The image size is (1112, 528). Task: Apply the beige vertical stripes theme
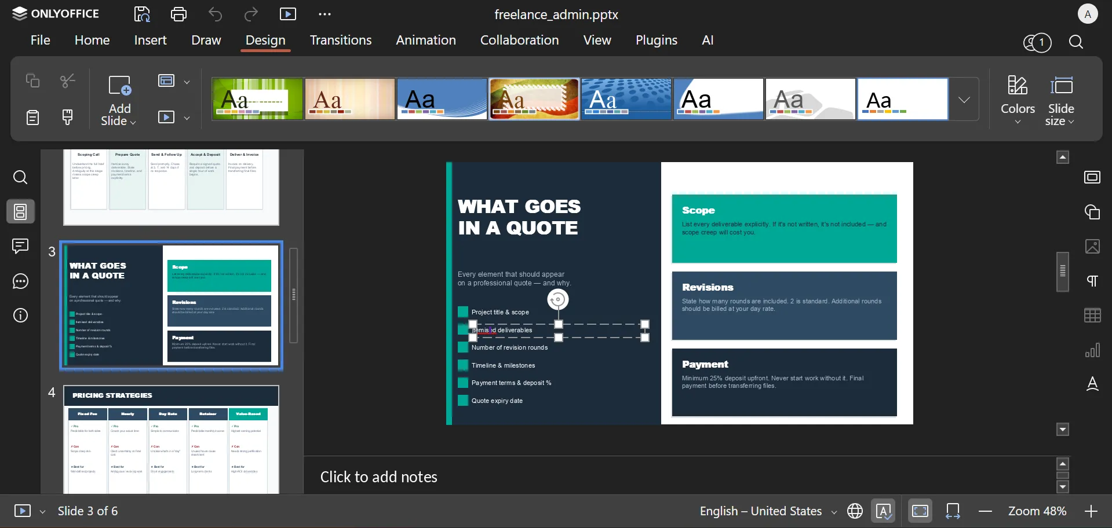point(349,100)
